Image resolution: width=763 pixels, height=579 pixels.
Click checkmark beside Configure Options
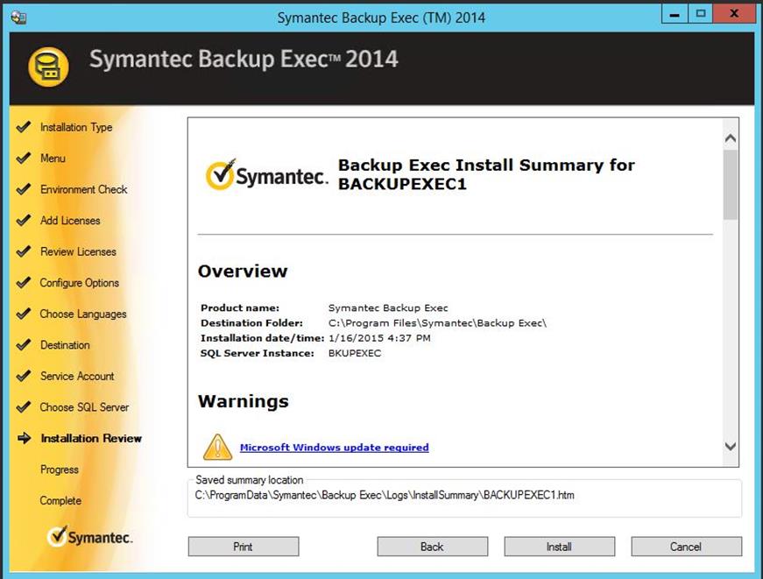24,283
